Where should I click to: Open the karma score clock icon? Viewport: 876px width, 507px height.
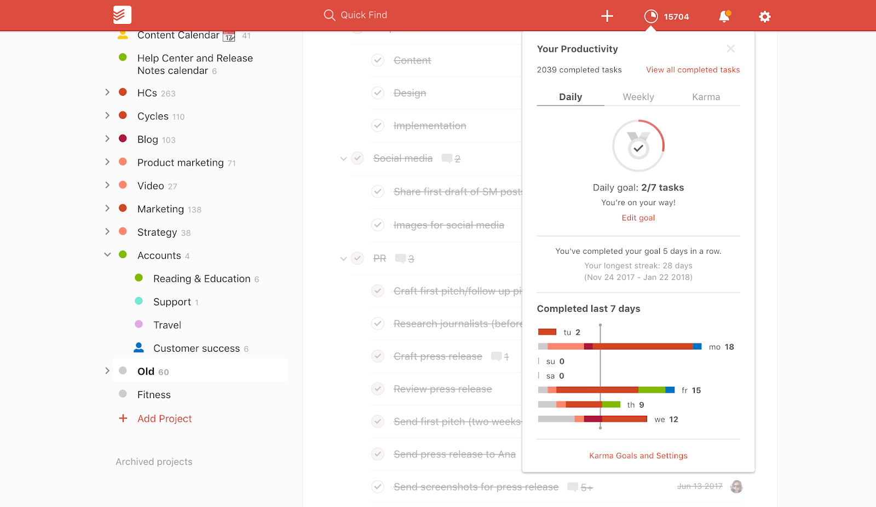click(650, 15)
